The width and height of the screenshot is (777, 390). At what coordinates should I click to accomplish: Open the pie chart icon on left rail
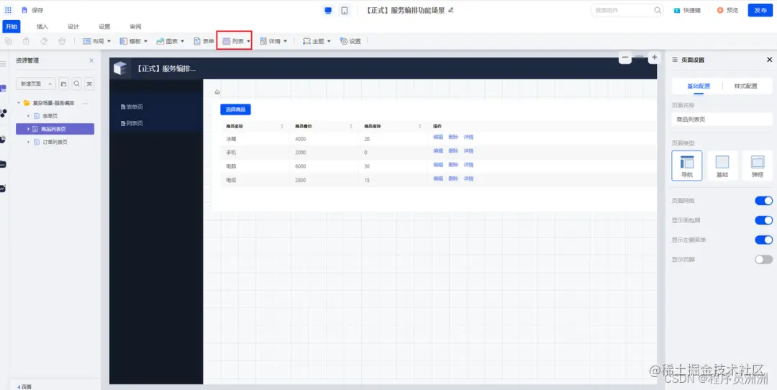pyautogui.click(x=3, y=139)
